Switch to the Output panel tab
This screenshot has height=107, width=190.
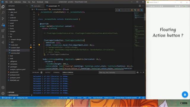[x=48, y=73]
